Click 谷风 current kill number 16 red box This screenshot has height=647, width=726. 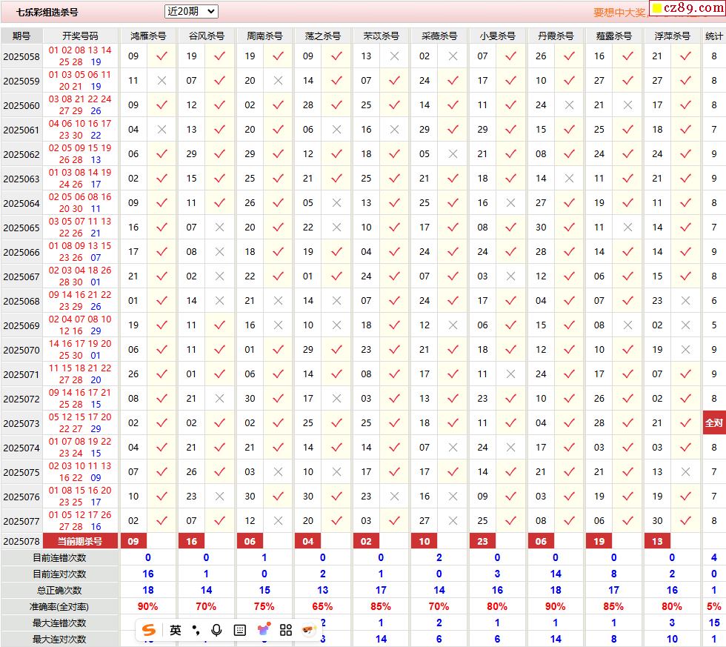(x=192, y=542)
